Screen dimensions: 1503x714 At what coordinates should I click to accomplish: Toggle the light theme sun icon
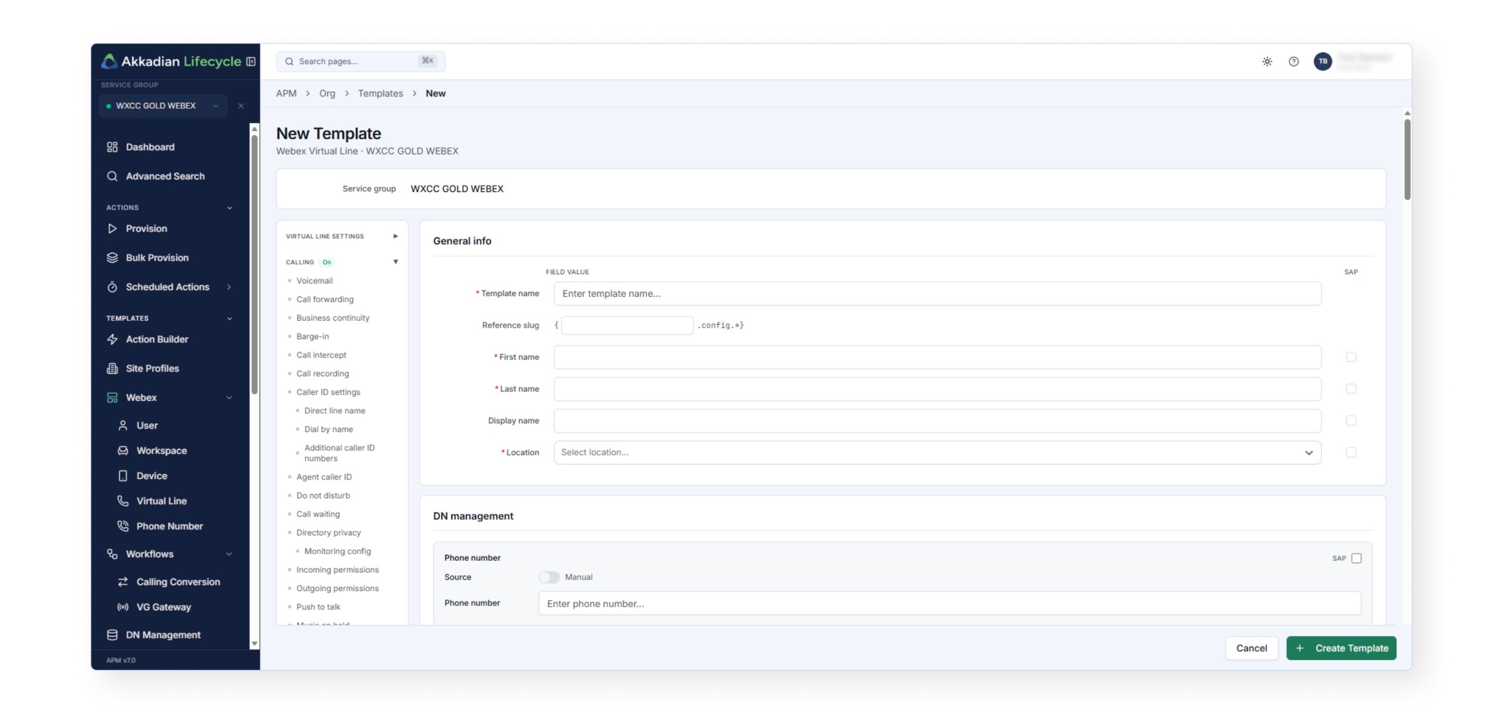pyautogui.click(x=1267, y=62)
